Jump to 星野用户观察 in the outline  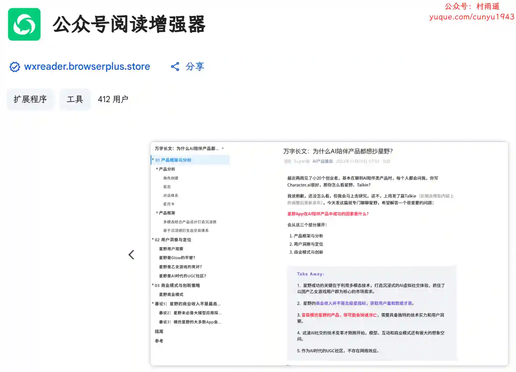tap(171, 249)
